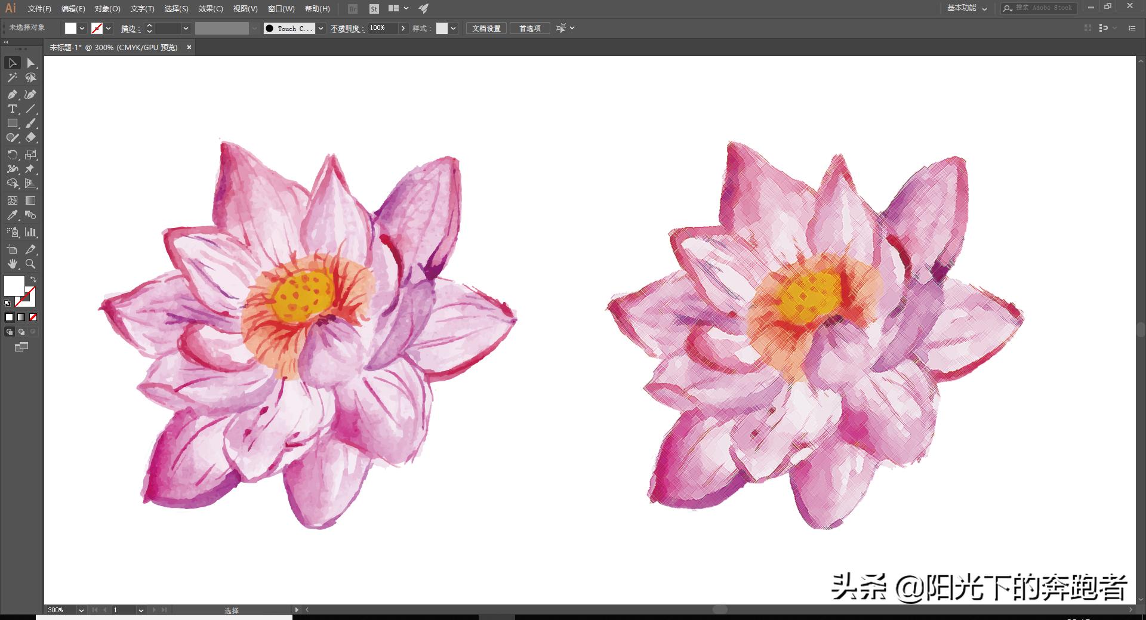Expand the Touch brush definition dropdown

[321, 28]
